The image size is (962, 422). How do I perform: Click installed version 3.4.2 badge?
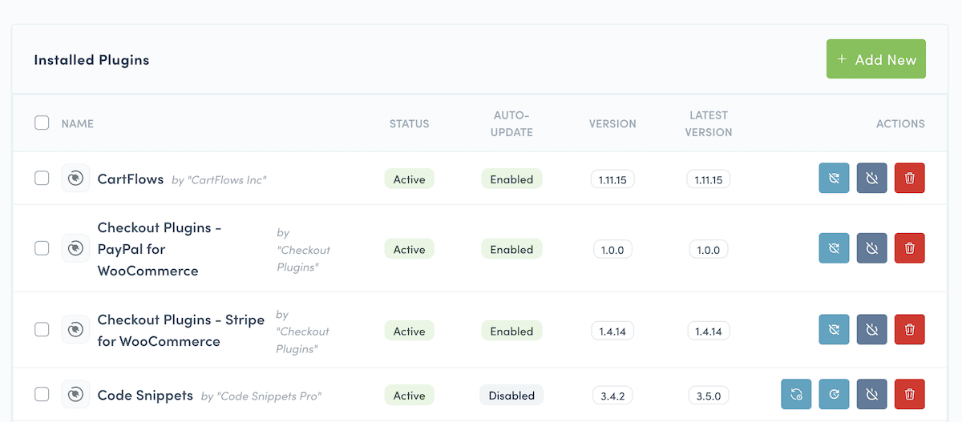point(612,396)
